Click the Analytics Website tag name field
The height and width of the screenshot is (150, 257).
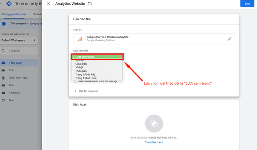70,4
